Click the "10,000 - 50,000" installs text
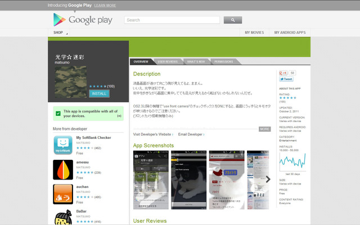Viewport: 360px width, 225px height. tap(289, 150)
